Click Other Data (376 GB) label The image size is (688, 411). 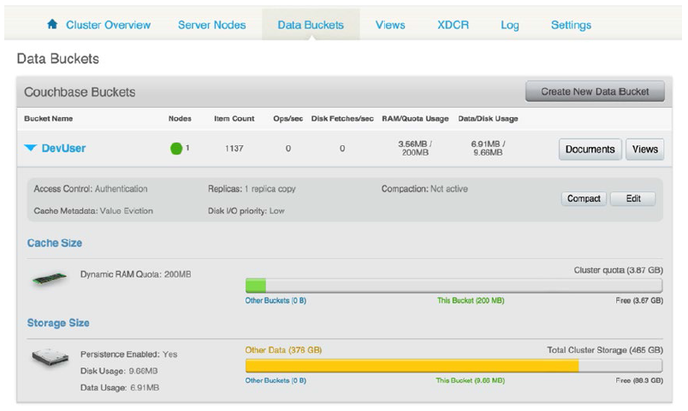click(x=283, y=350)
